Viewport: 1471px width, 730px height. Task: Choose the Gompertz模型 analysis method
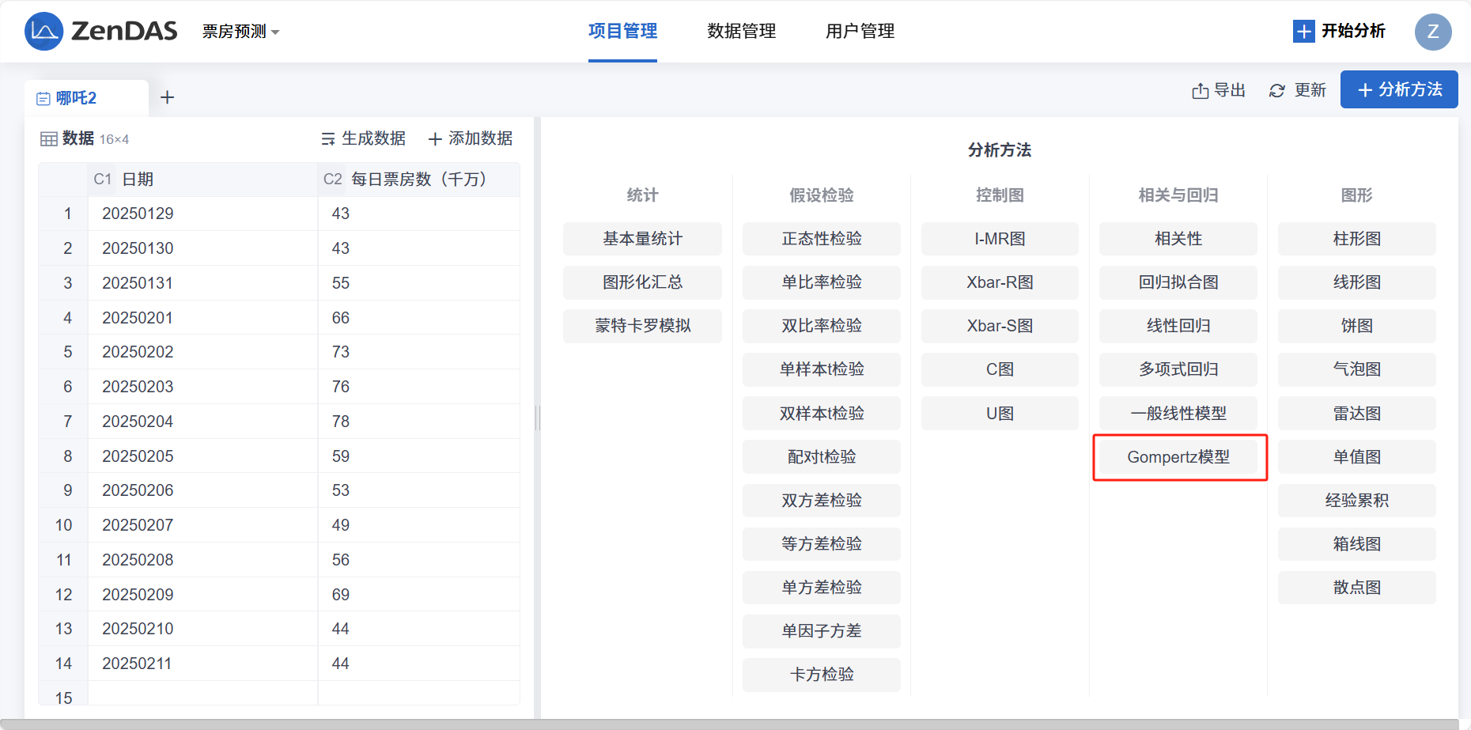(1178, 457)
